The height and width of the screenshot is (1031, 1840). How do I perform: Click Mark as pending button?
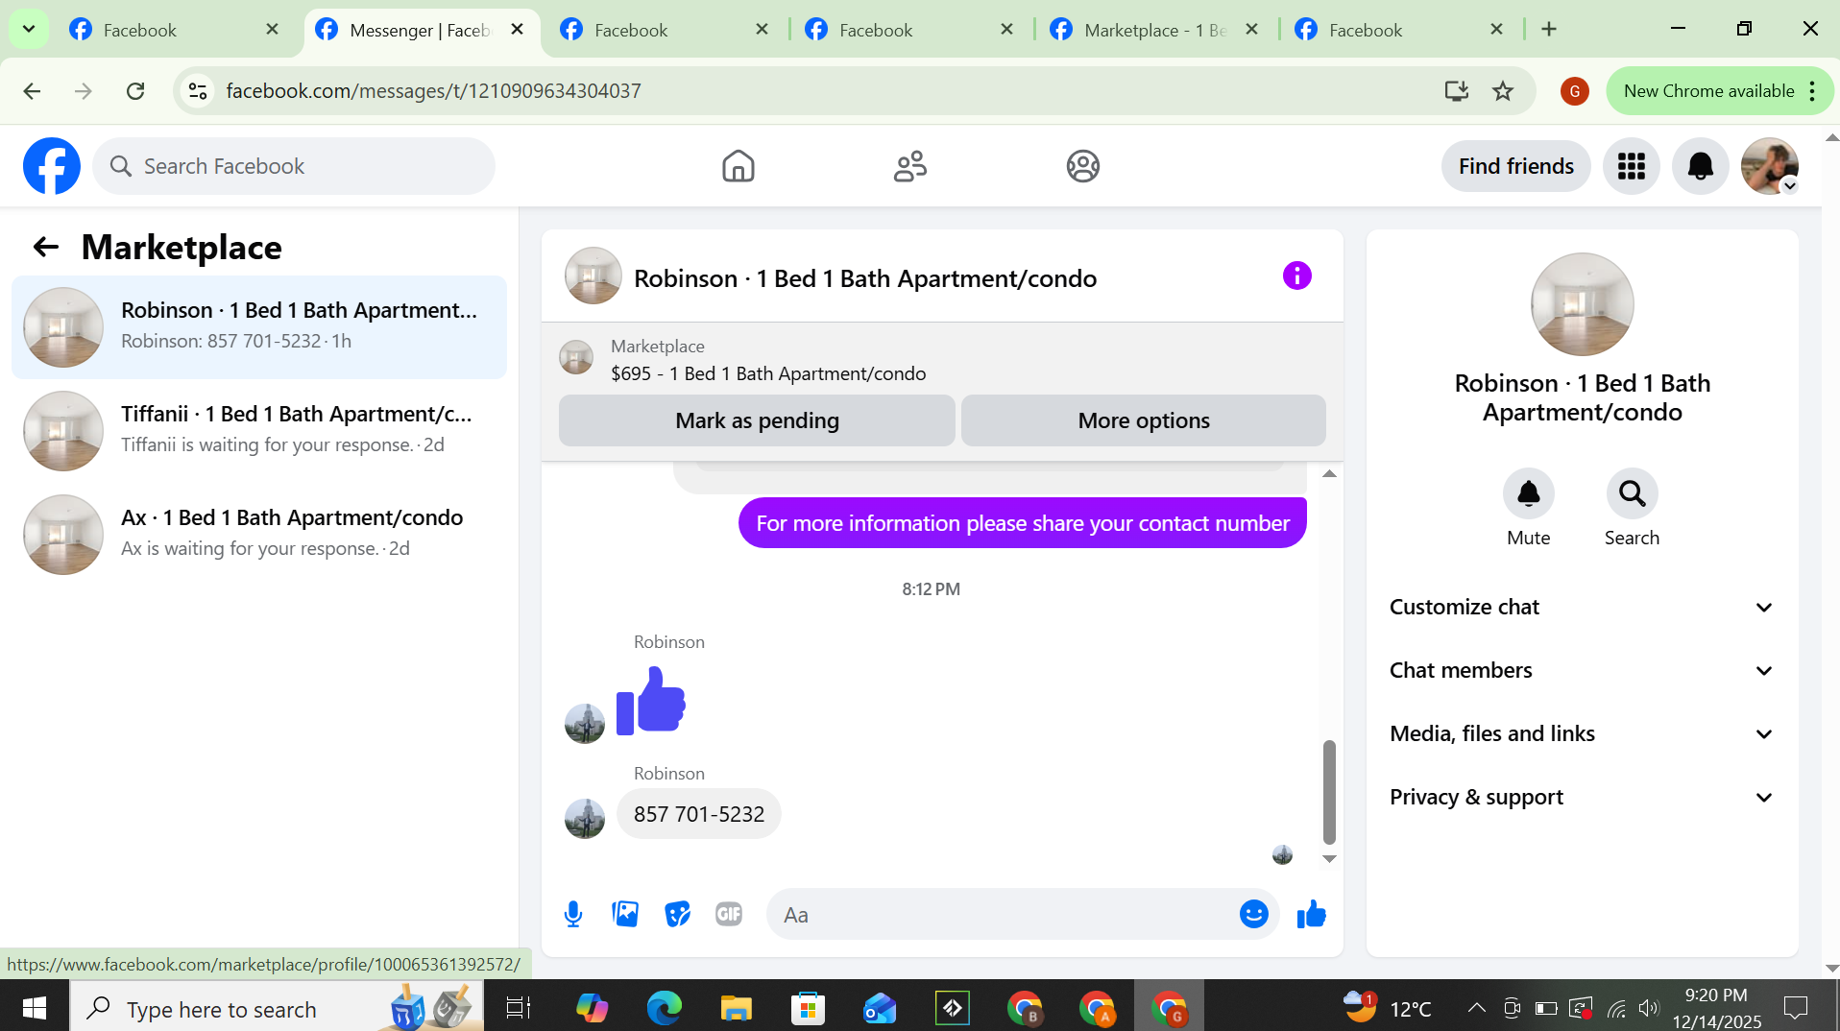[757, 420]
